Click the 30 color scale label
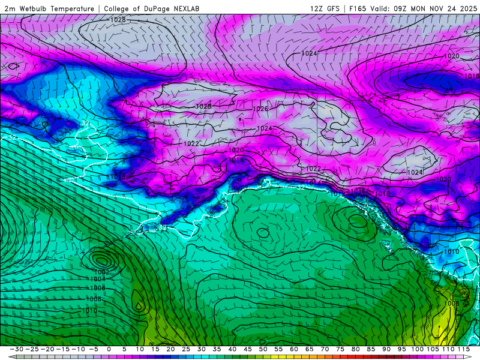 [202, 349]
